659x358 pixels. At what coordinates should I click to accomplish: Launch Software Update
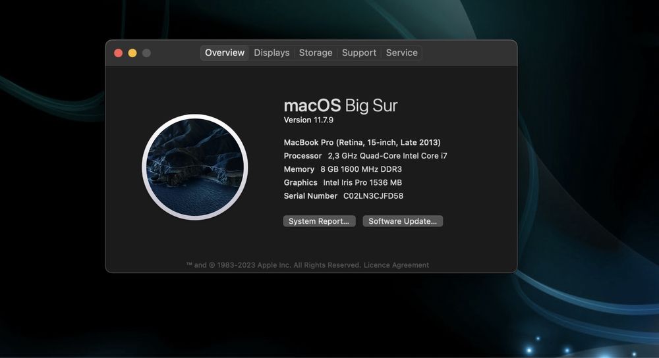tap(403, 221)
